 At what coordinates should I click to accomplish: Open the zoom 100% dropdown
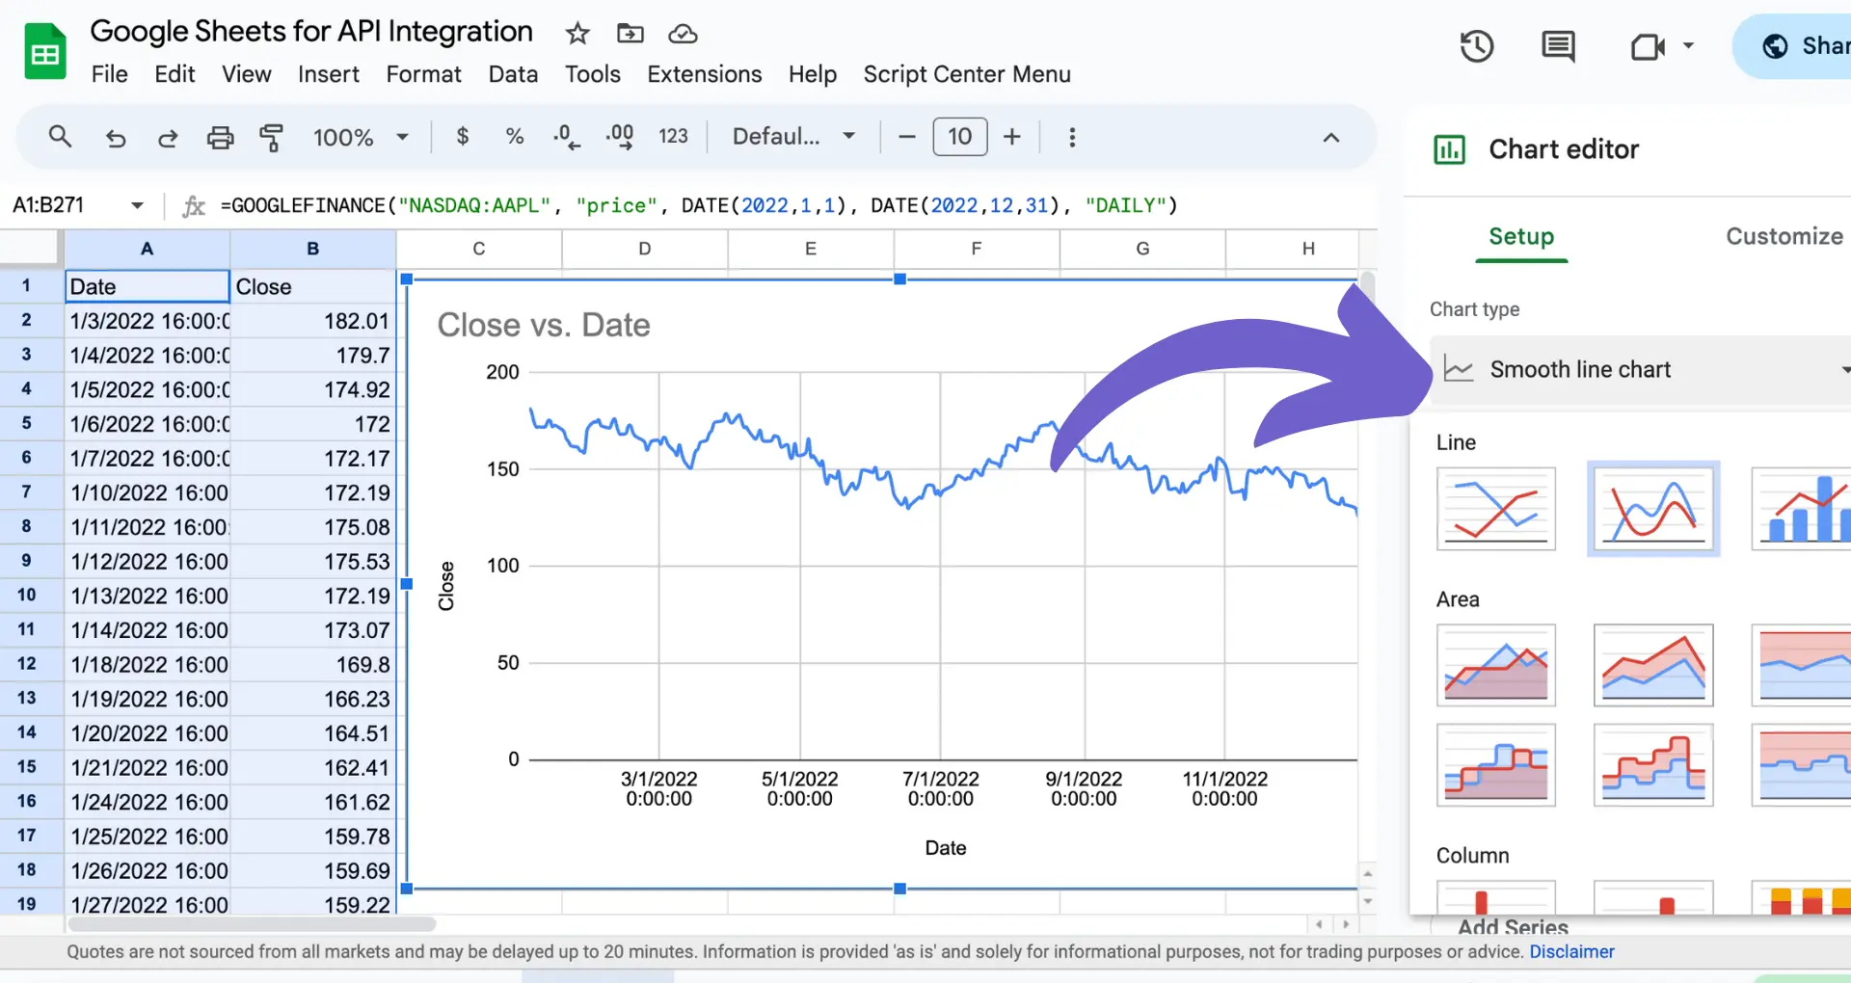pos(361,137)
